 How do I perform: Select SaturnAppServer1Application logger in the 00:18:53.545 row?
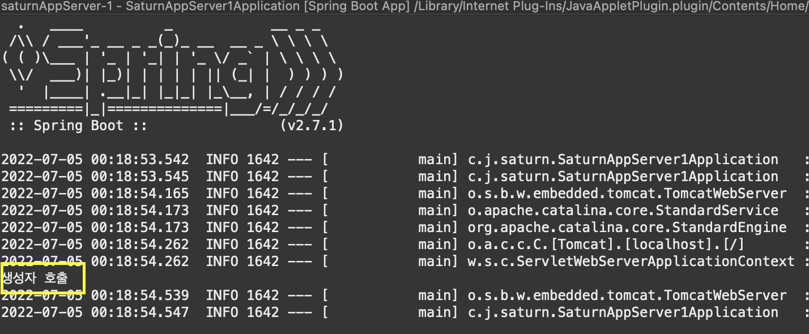[x=623, y=176]
